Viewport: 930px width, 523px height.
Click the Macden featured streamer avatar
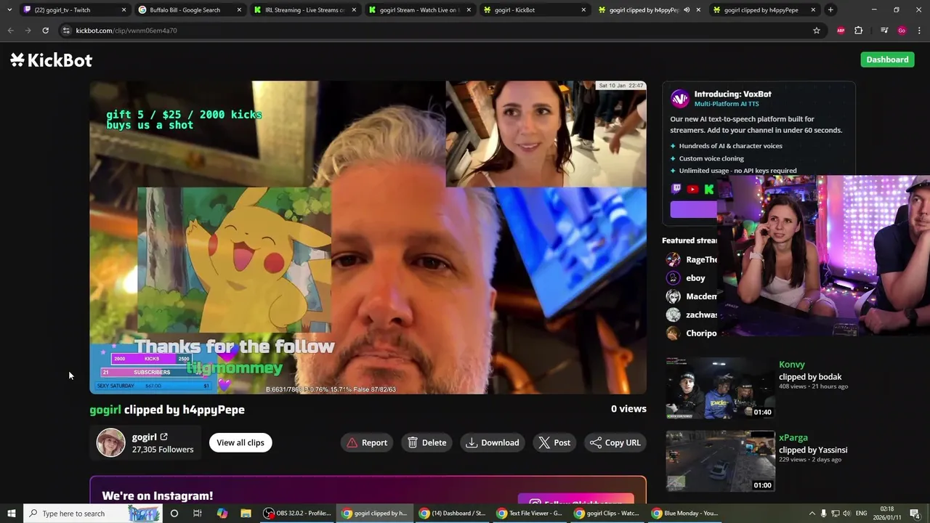(x=674, y=296)
